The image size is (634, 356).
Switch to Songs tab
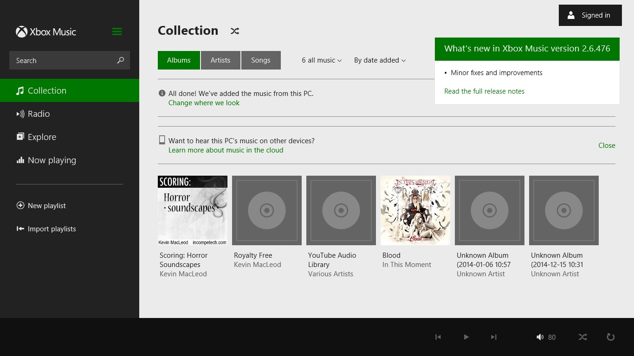[261, 60]
